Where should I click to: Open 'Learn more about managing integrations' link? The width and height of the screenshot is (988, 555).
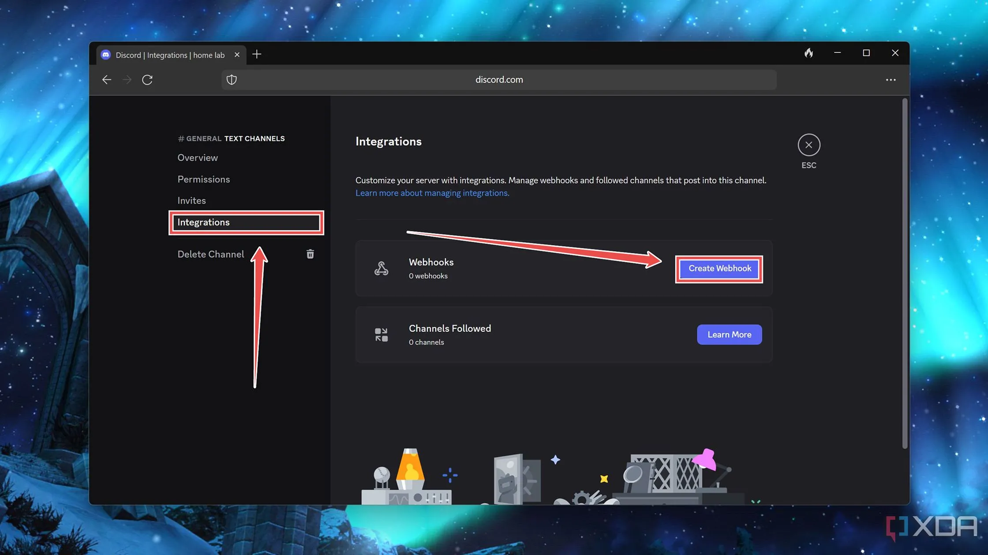tap(432, 193)
